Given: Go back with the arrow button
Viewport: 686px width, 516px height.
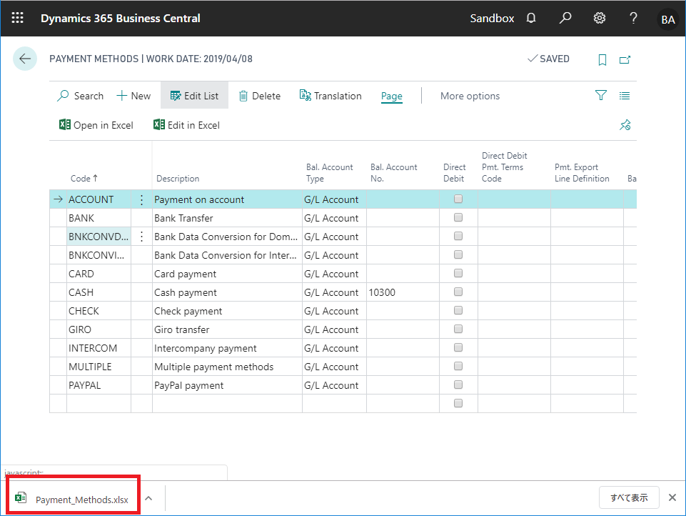Looking at the screenshot, I should (x=25, y=59).
